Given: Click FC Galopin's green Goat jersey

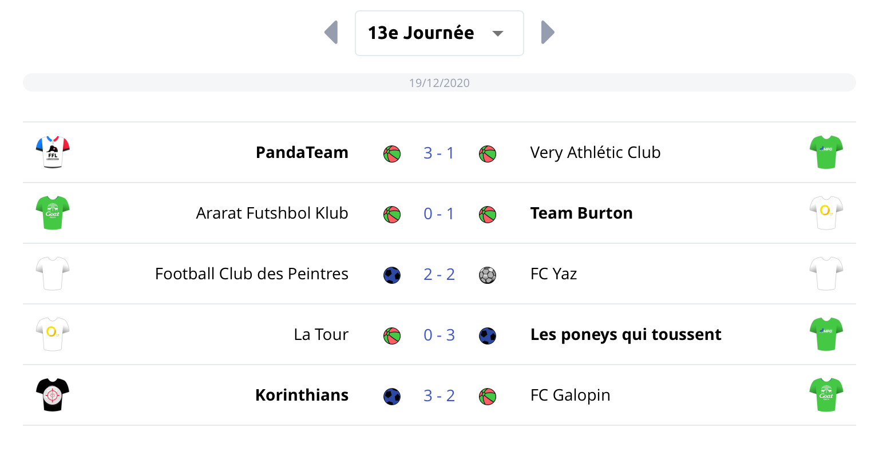Looking at the screenshot, I should point(826,395).
